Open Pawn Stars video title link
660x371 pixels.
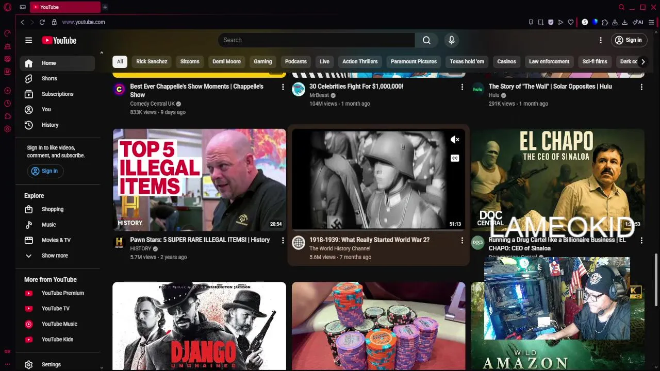200,240
